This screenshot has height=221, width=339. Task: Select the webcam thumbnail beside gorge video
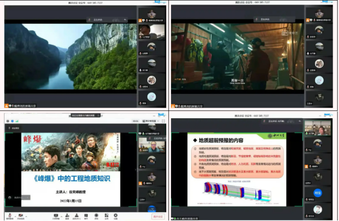click(x=151, y=31)
